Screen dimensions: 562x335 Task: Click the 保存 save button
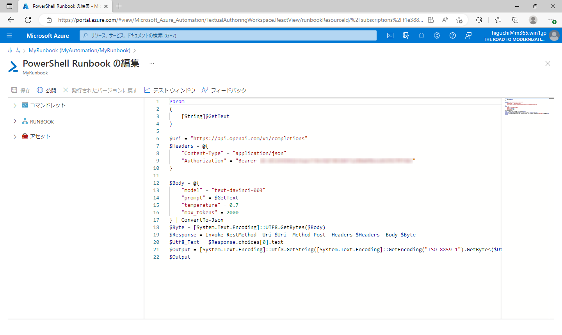pyautogui.click(x=21, y=90)
